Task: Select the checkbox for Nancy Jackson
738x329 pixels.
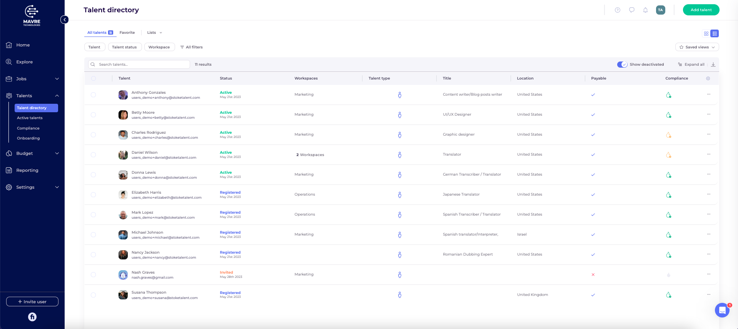Action: pyautogui.click(x=94, y=254)
